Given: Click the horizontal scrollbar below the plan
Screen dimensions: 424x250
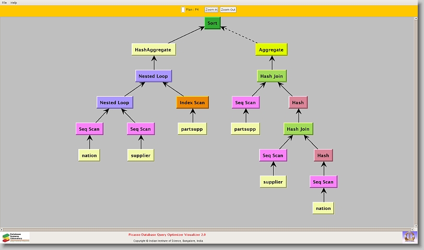Looking at the screenshot, I should (x=209, y=229).
